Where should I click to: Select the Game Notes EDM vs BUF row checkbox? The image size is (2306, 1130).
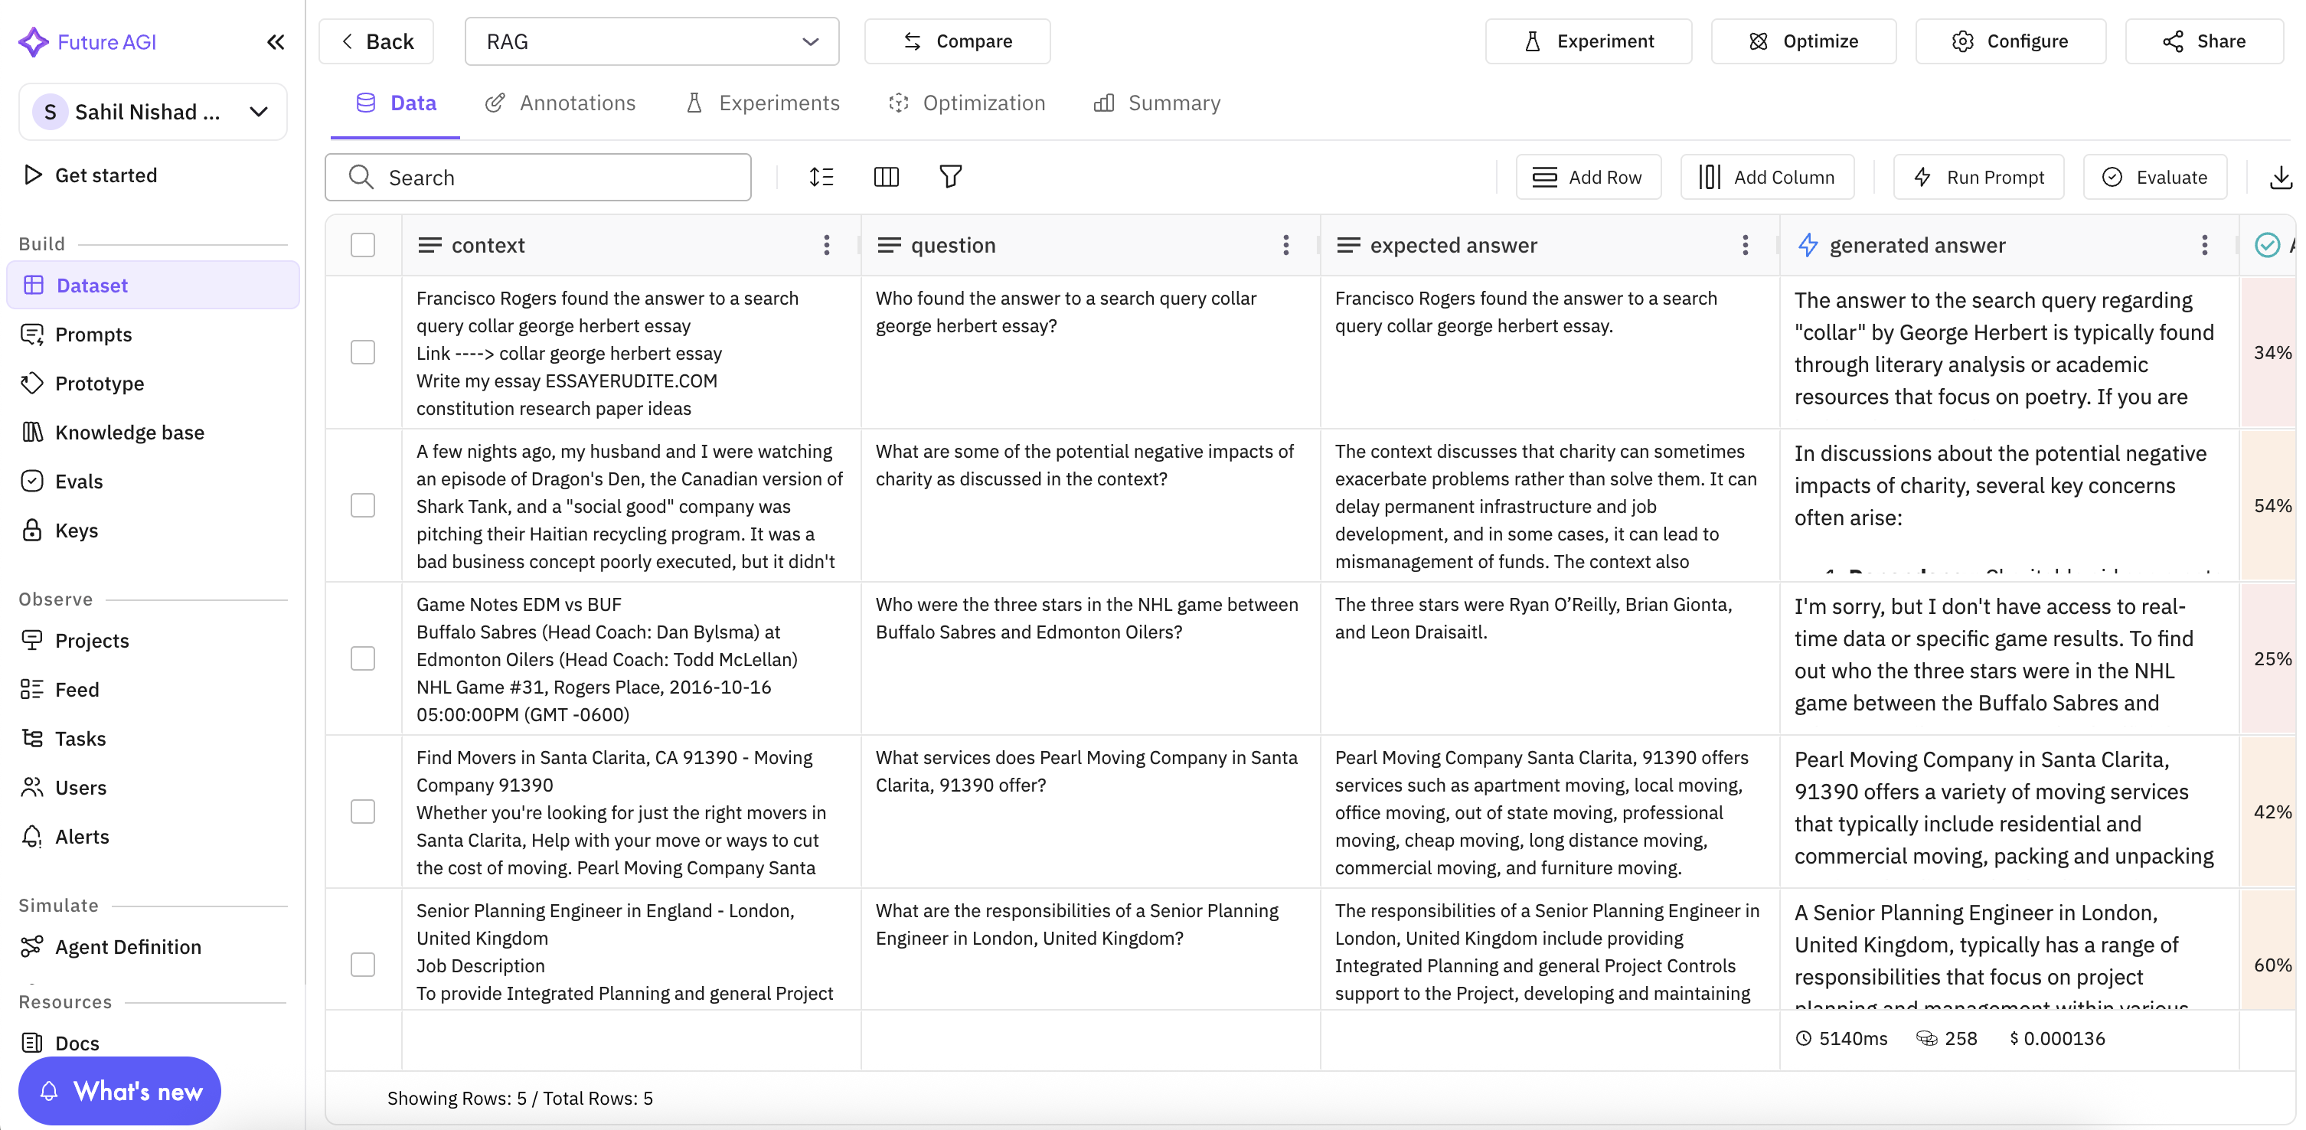click(363, 658)
